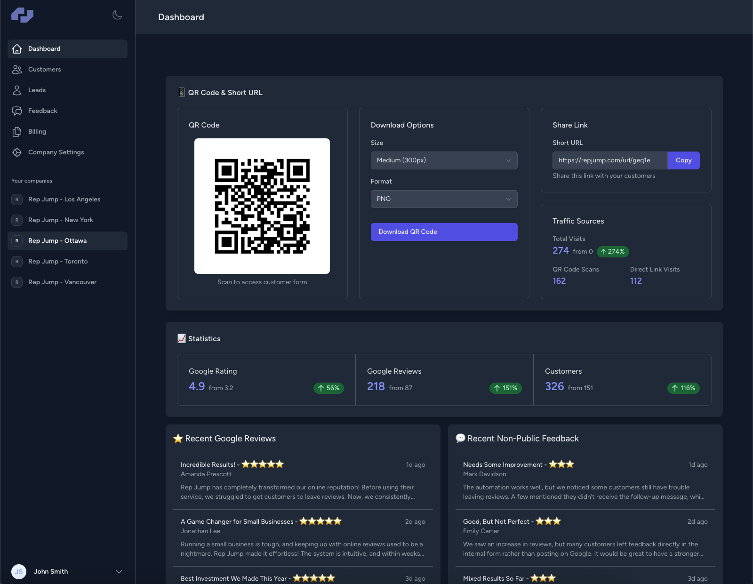Open Company Settings gear icon

pyautogui.click(x=17, y=152)
